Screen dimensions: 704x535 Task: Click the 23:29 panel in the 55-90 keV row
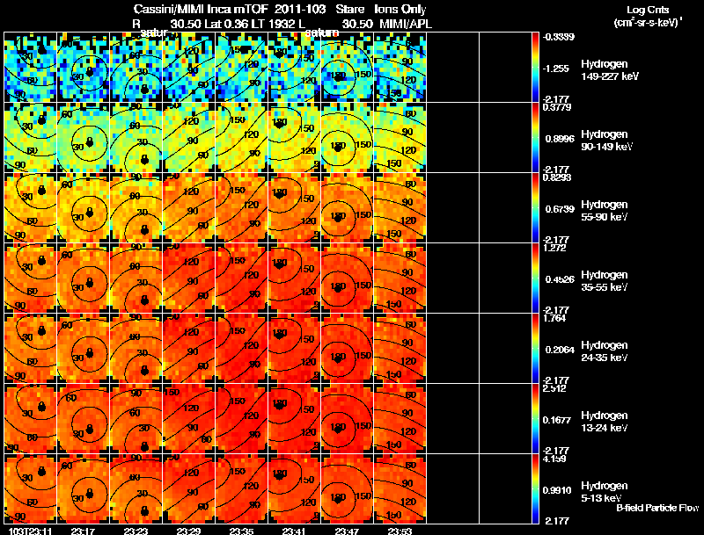click(188, 208)
